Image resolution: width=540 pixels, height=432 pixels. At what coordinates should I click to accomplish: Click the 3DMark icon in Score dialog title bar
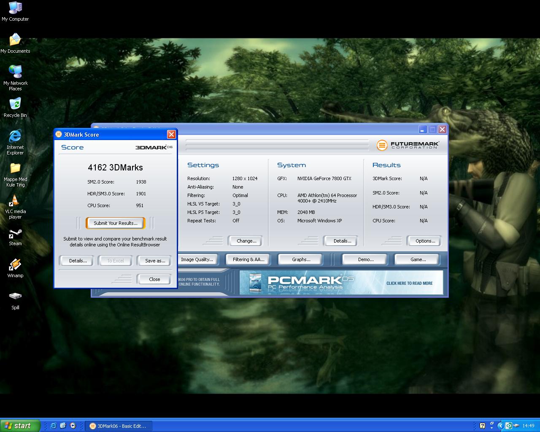pyautogui.click(x=59, y=135)
